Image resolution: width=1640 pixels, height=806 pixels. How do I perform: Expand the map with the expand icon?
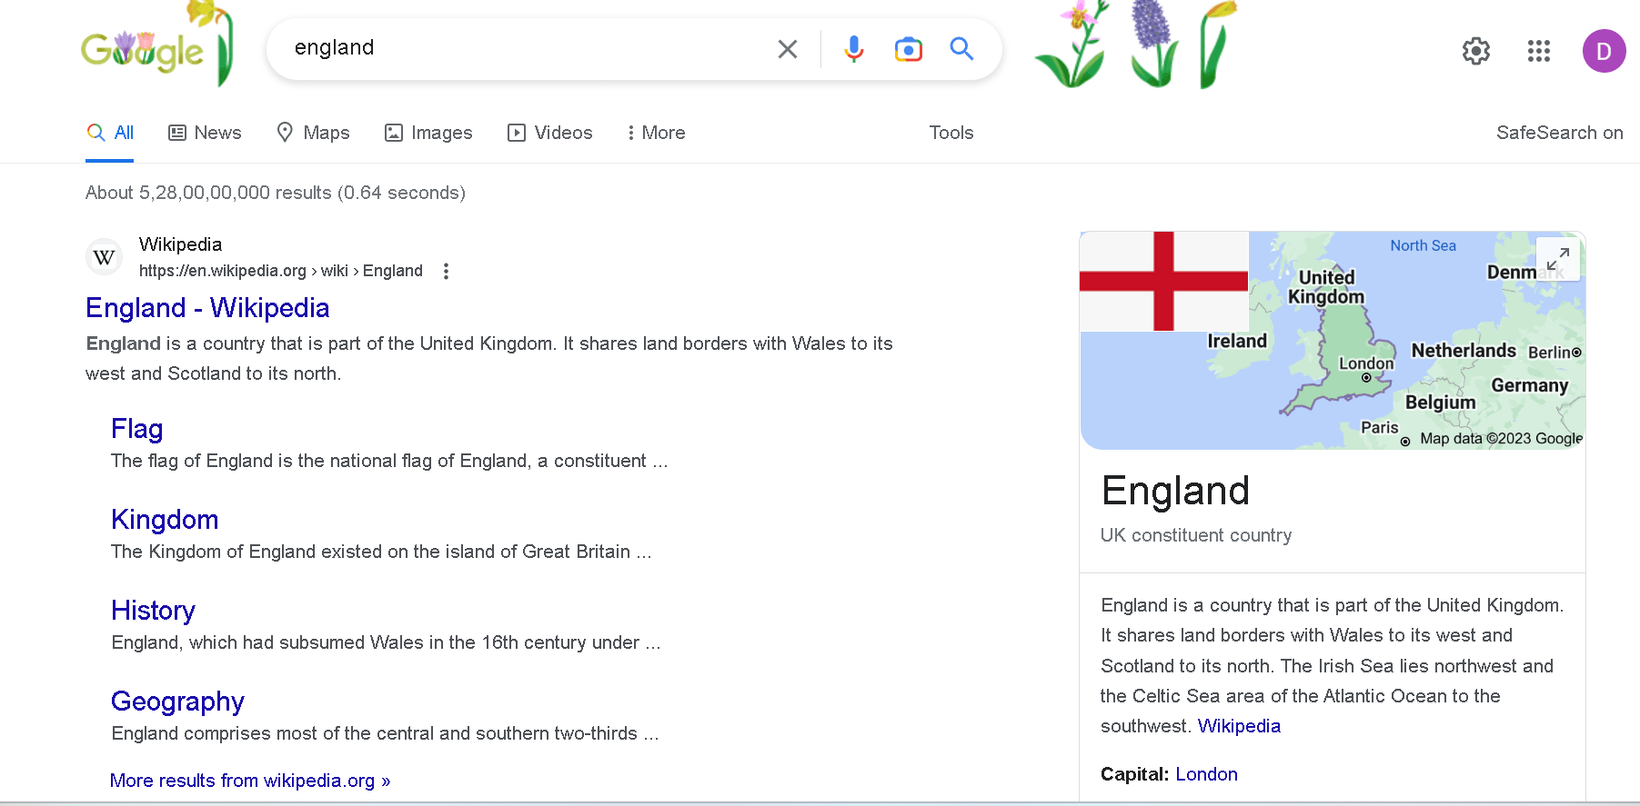[x=1558, y=259]
